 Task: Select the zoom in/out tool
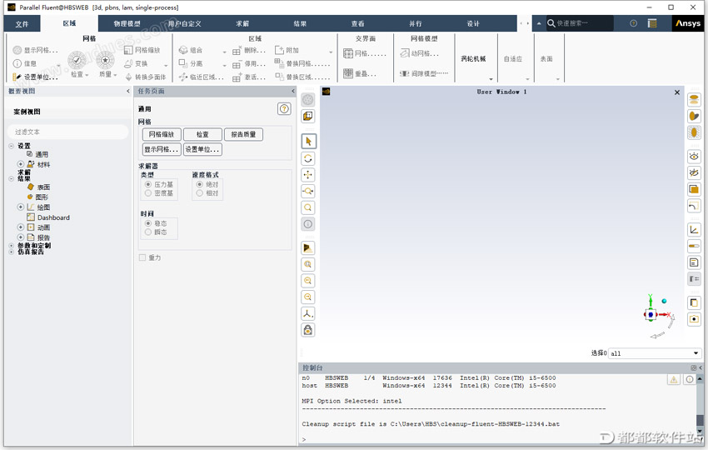pyautogui.click(x=308, y=191)
